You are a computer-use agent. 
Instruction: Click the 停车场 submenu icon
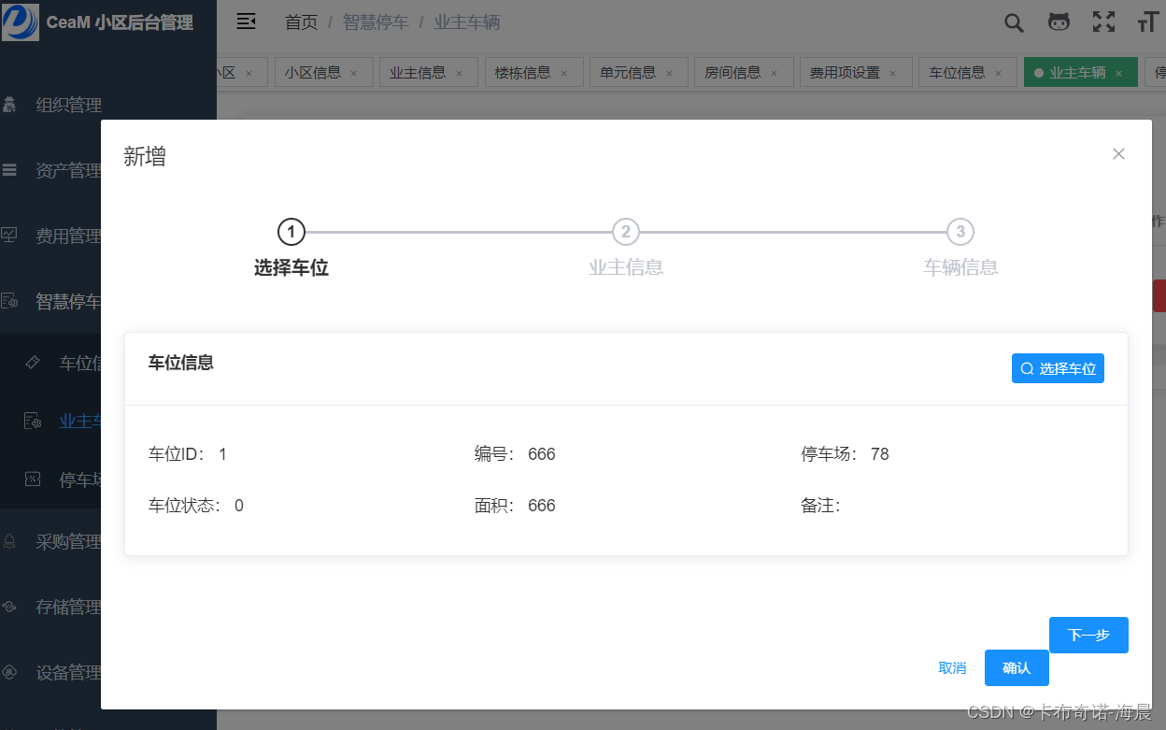tap(33, 480)
